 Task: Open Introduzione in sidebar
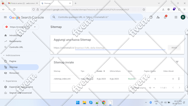15,35
